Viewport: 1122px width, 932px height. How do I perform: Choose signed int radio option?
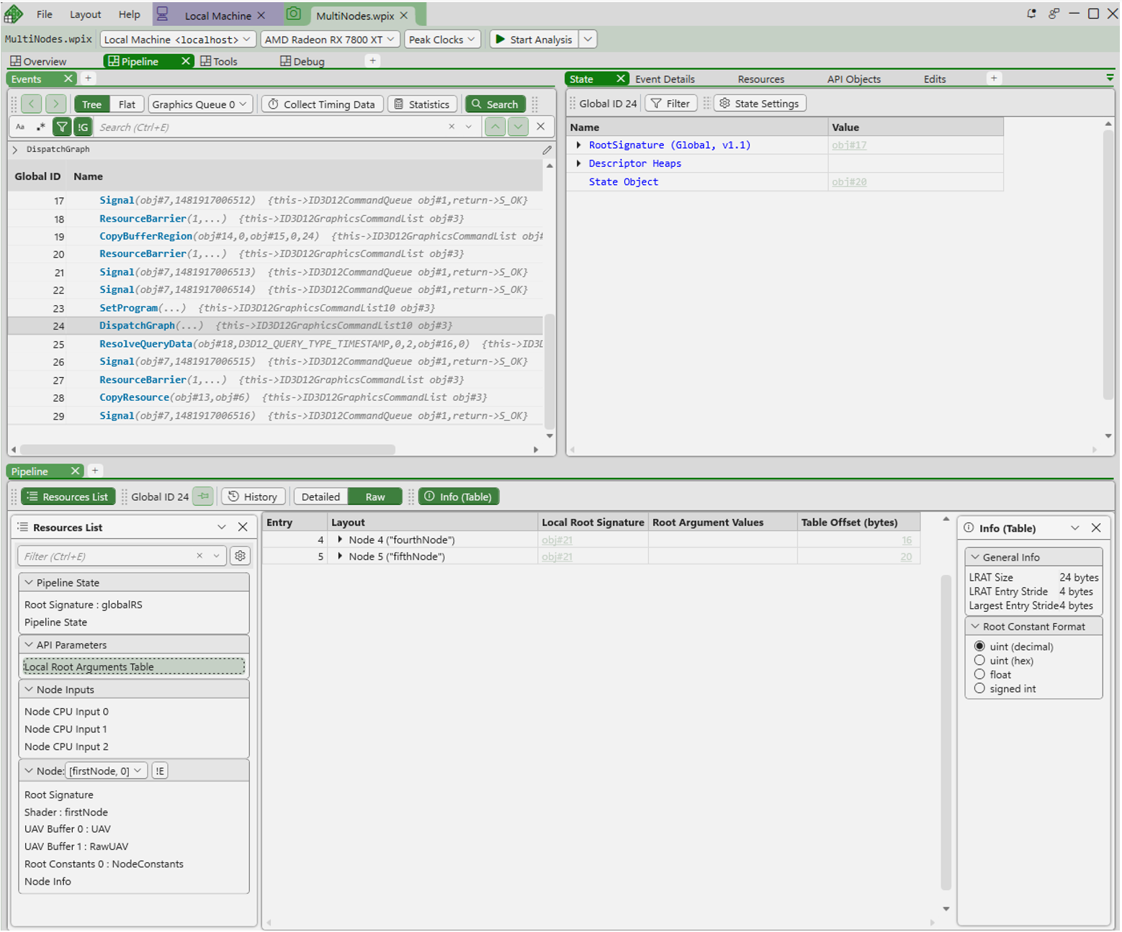[979, 689]
